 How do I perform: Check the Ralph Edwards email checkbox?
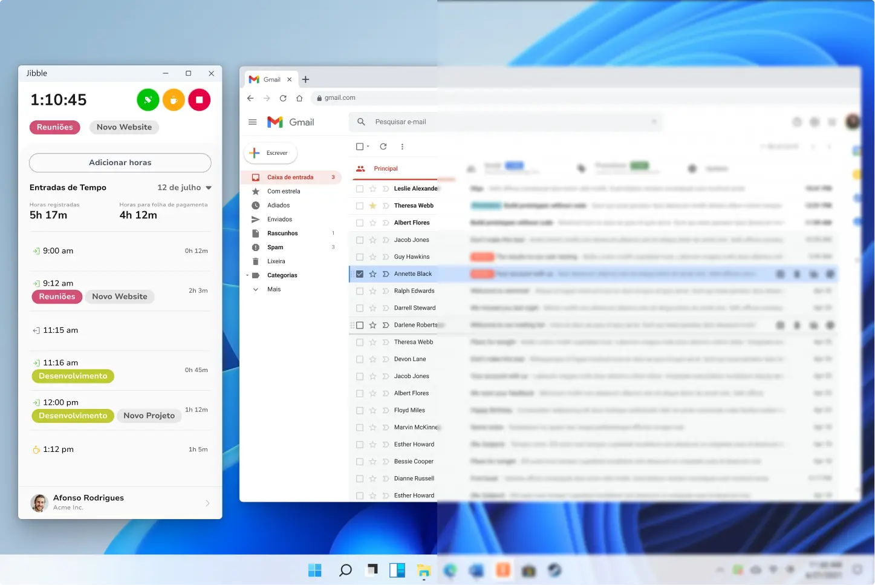[x=360, y=291]
